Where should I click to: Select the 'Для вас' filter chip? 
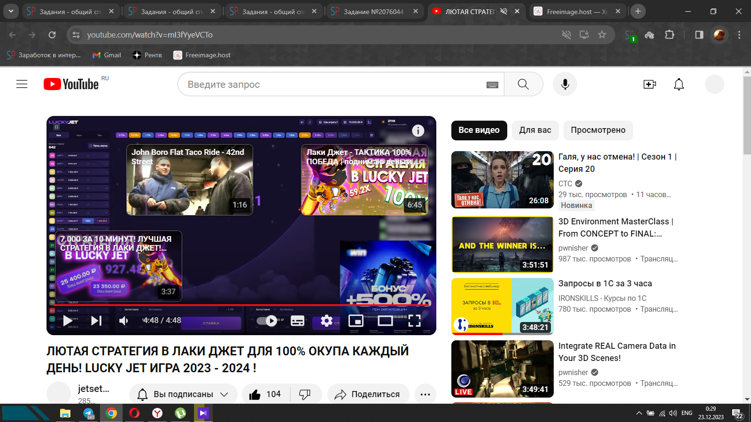(x=535, y=130)
